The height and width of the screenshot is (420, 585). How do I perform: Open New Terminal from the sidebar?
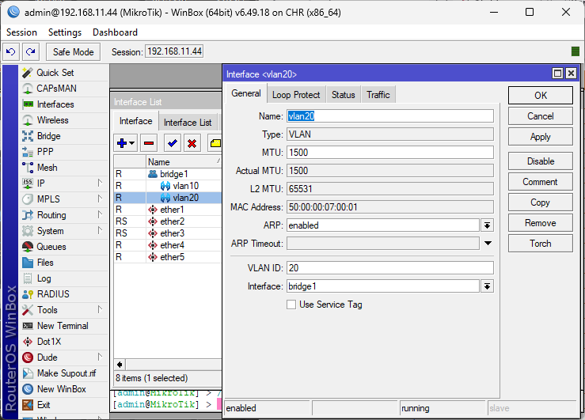pos(62,326)
